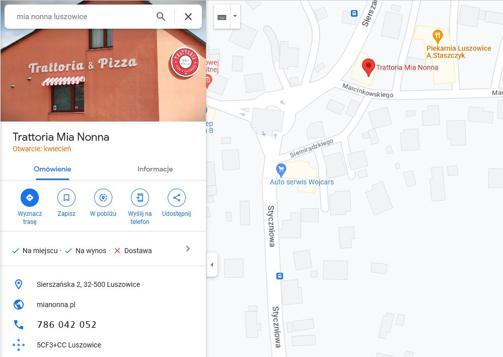Click phone number 786 042 052
Viewport: 503px width, 357px height.
pos(67,325)
